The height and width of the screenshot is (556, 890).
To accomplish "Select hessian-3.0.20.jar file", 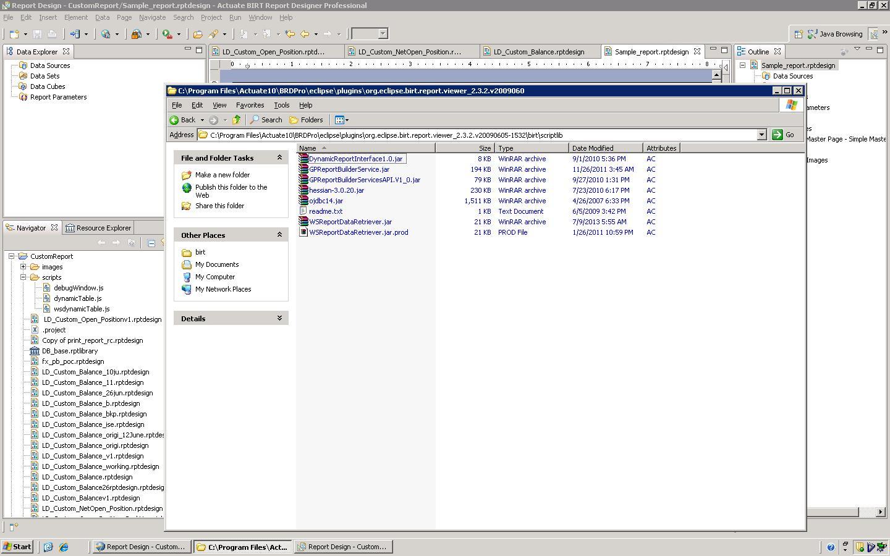I will pyautogui.click(x=336, y=190).
